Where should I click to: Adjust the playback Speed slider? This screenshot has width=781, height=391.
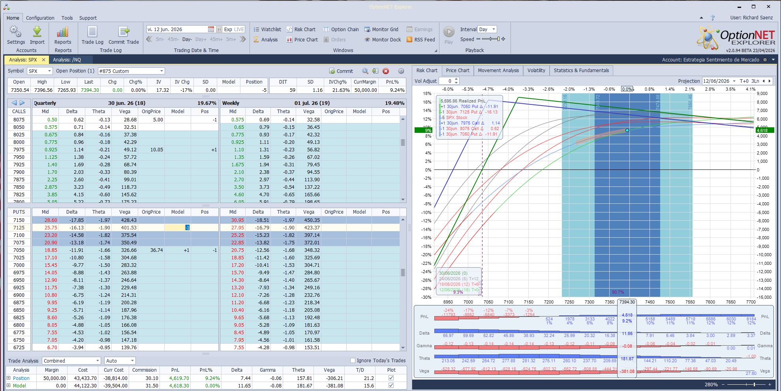(x=491, y=39)
